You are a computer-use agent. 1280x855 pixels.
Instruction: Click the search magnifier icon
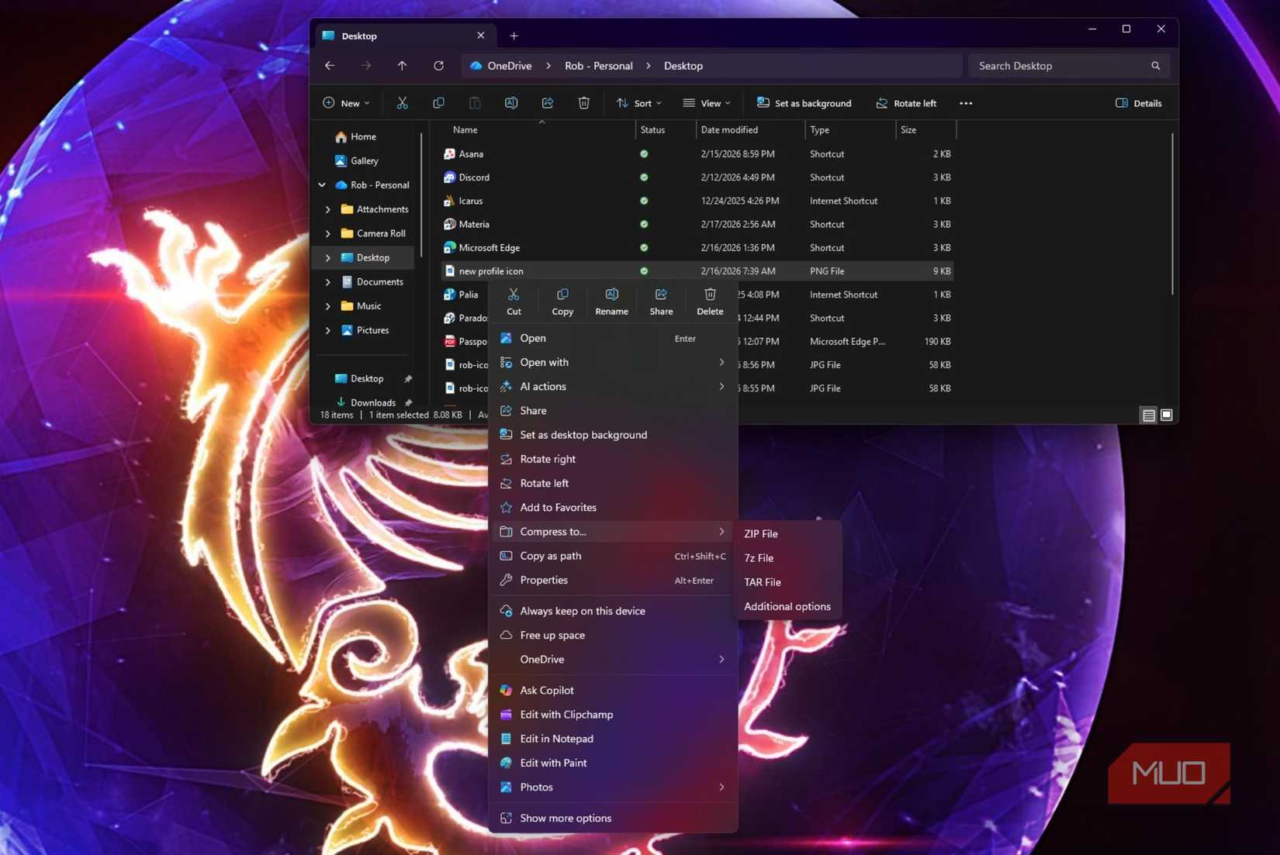pos(1155,66)
